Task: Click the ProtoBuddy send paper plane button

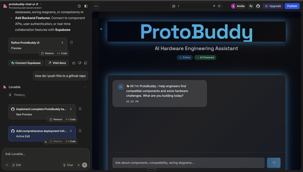Action: (x=274, y=163)
